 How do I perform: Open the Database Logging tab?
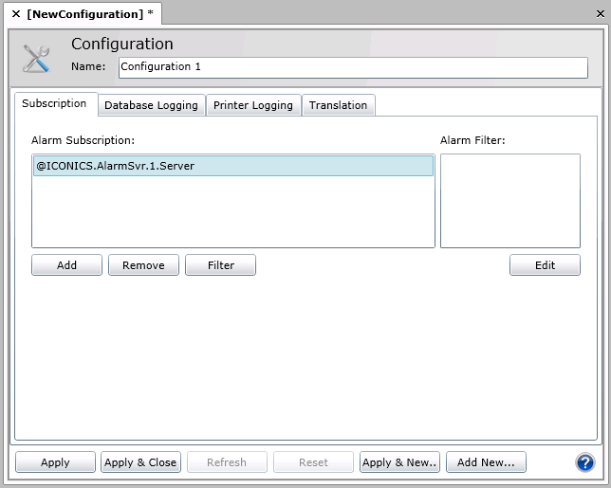[151, 105]
